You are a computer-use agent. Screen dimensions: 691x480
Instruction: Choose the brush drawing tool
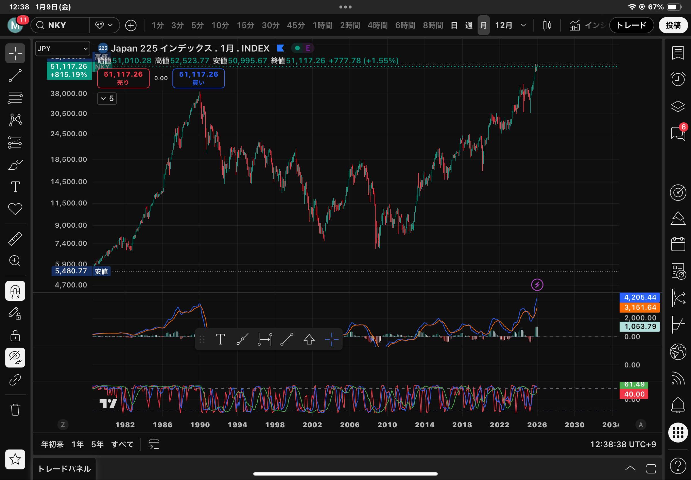[15, 165]
